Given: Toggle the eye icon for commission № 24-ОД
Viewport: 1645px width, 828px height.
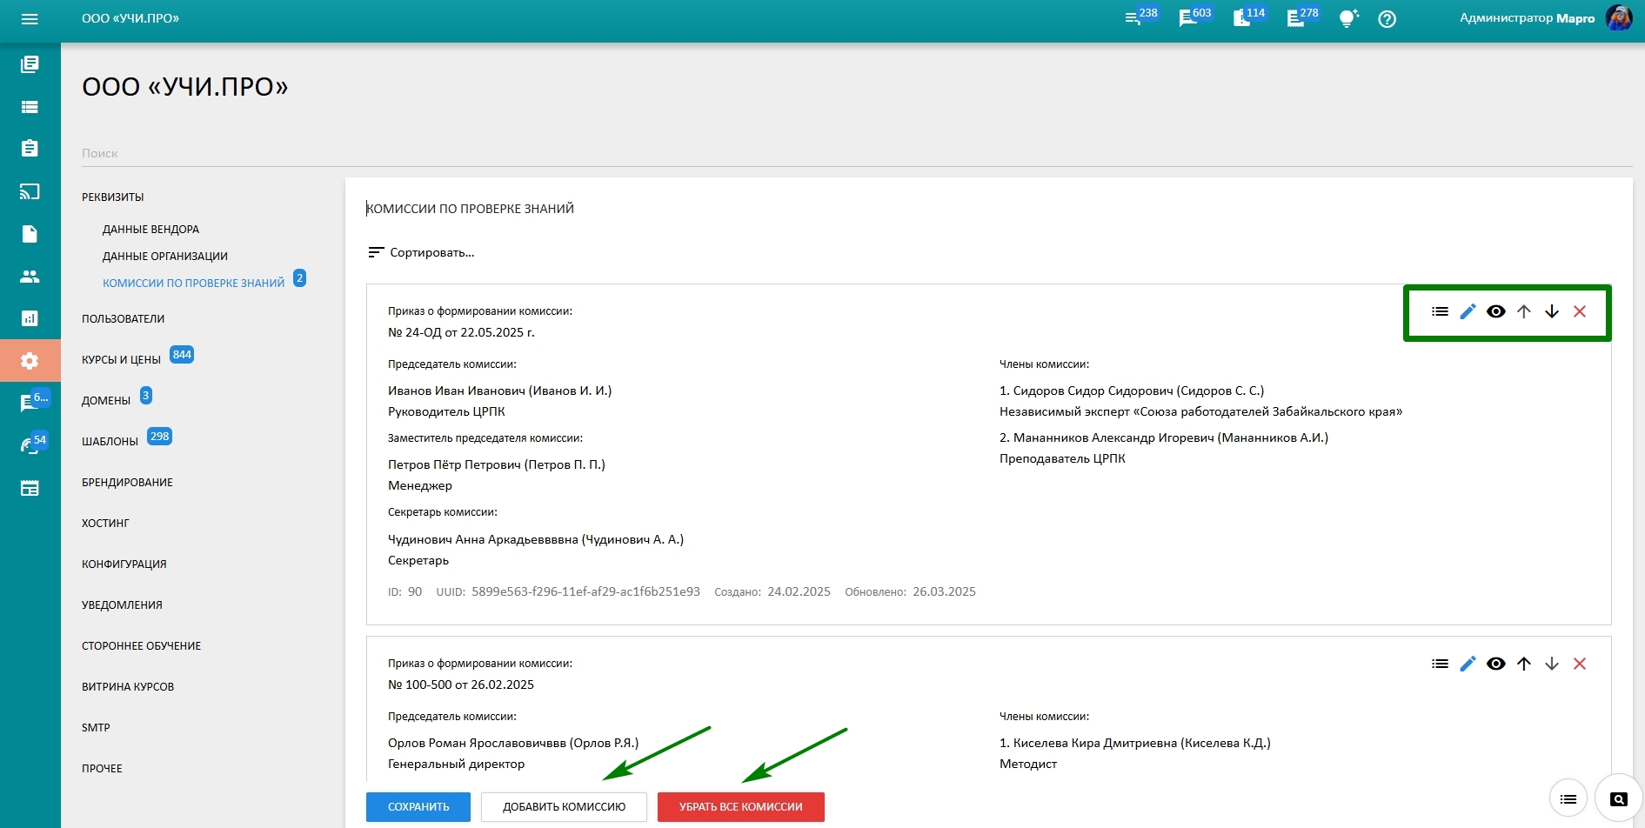Looking at the screenshot, I should [x=1496, y=311].
